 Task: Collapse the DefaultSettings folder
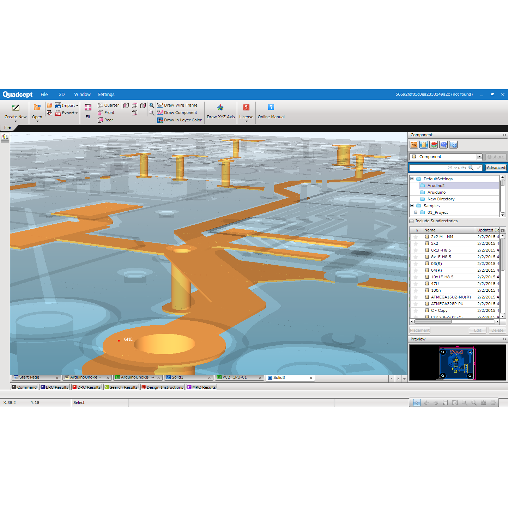point(412,179)
